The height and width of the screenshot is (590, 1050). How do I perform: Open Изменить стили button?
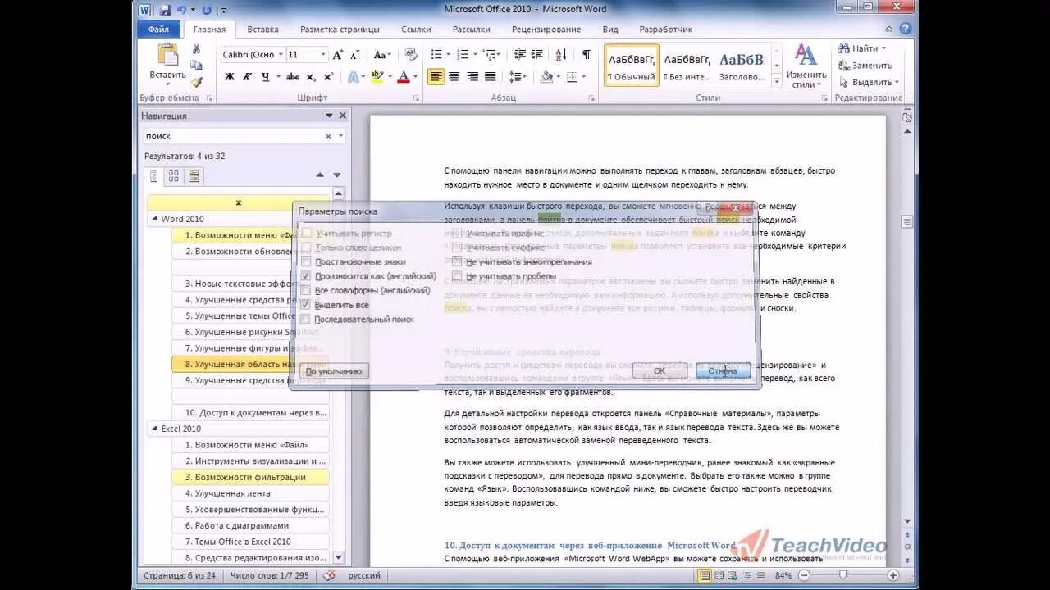(x=806, y=66)
